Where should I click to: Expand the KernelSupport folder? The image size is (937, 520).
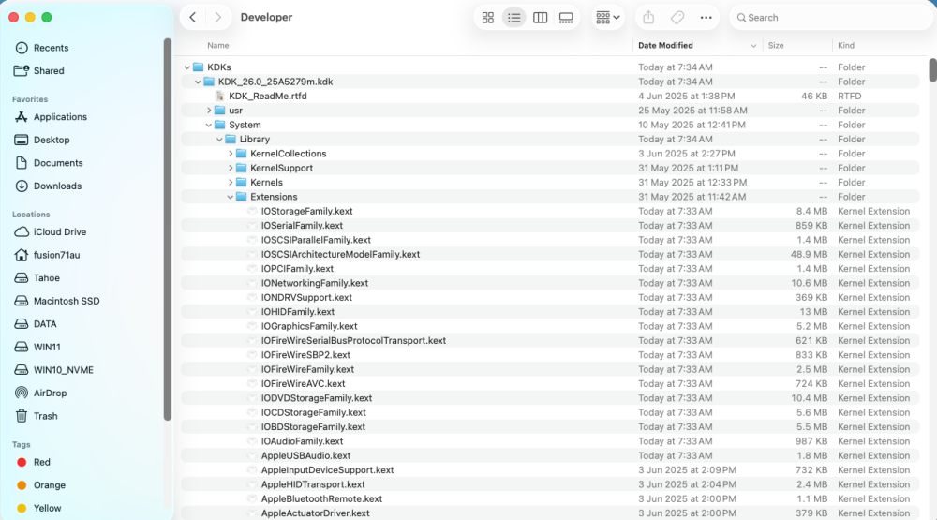click(x=231, y=168)
